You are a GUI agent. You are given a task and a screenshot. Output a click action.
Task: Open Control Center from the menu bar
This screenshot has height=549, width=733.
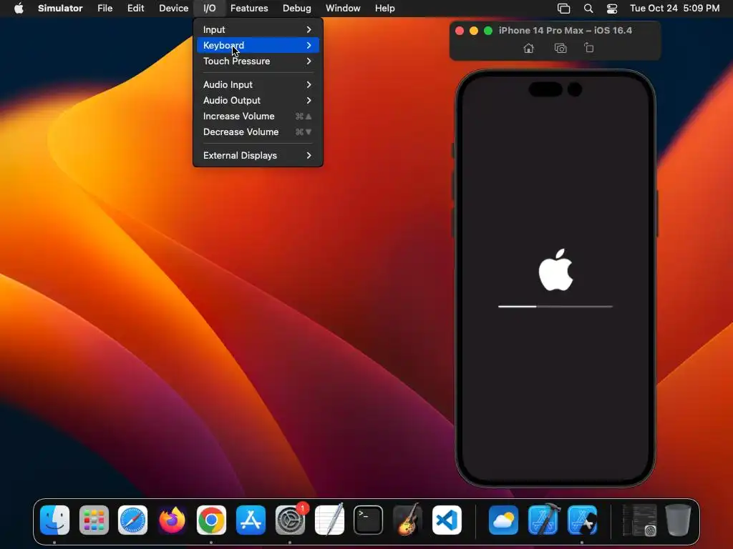611,9
